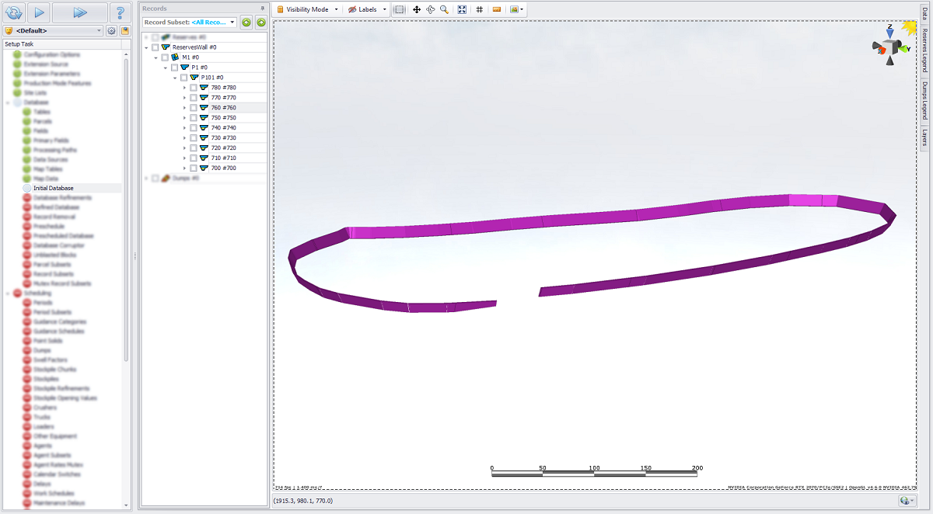
Task: Click the zoom-to-extents icon
Action: click(462, 9)
